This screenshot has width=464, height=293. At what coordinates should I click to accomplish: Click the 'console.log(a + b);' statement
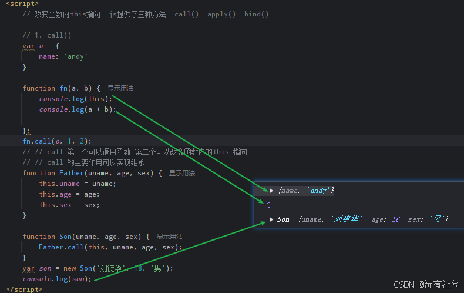[78, 109]
